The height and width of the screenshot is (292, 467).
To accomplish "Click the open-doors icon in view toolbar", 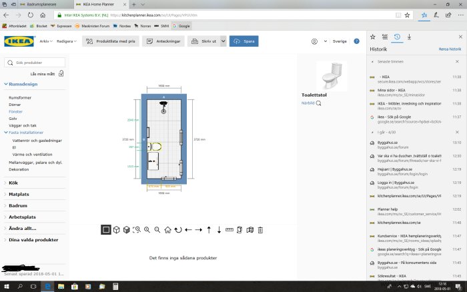I will pyautogui.click(x=250, y=230).
